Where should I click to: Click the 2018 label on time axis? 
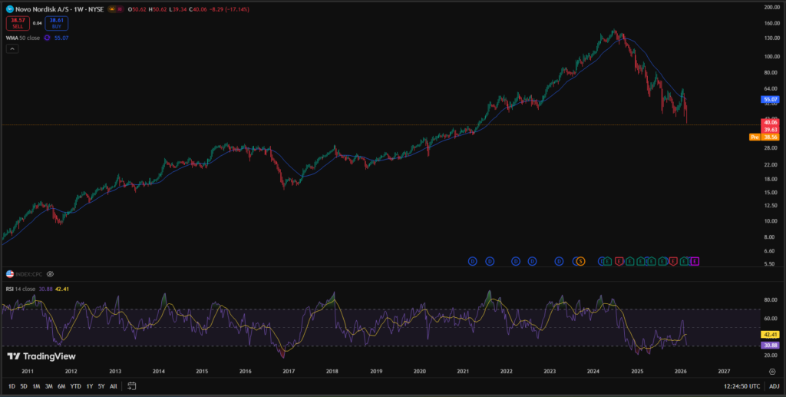tap(332, 372)
